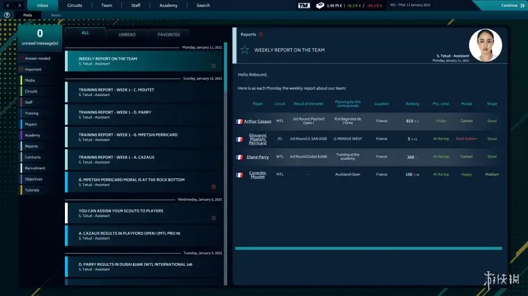The width and height of the screenshot is (528, 296).
Task: Switch to the Mails sub-tab
Action: 27,15
